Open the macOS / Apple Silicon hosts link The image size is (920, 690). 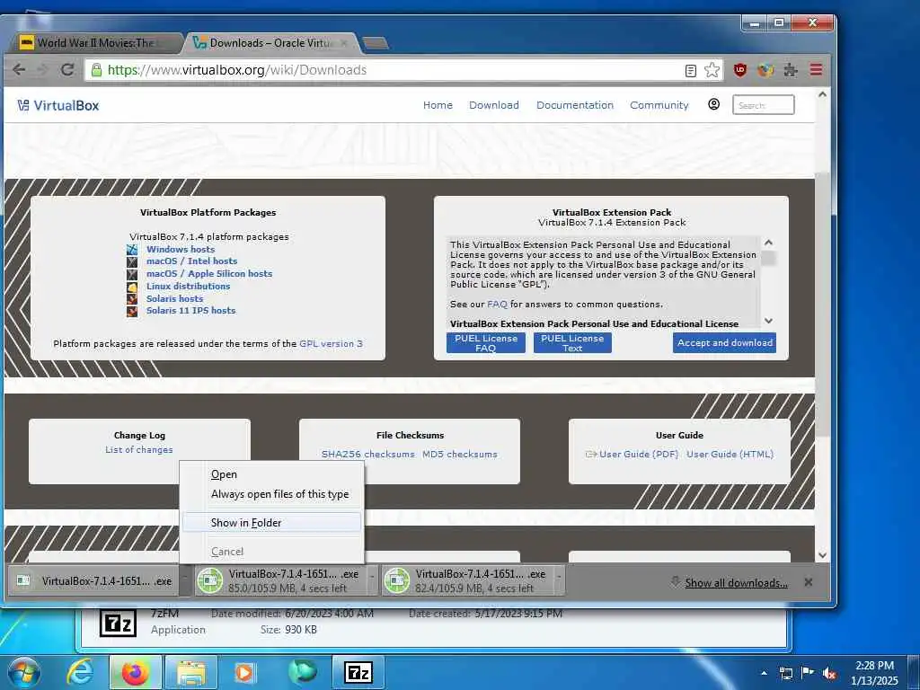209,273
